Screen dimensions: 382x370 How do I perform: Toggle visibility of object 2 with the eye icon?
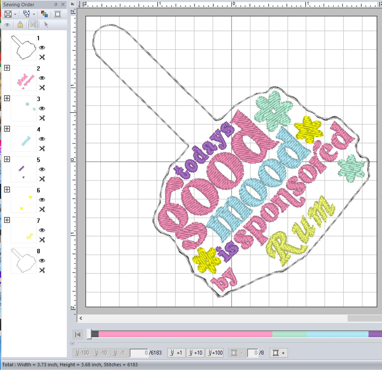click(x=42, y=79)
